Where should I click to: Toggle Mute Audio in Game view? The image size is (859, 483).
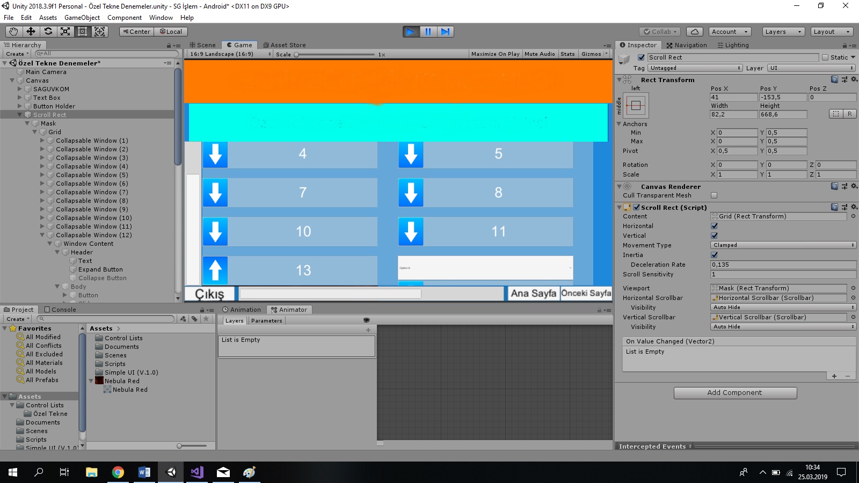tap(540, 54)
